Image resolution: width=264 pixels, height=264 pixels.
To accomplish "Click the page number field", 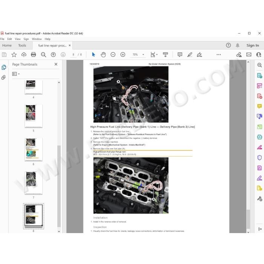I will click(73, 55).
